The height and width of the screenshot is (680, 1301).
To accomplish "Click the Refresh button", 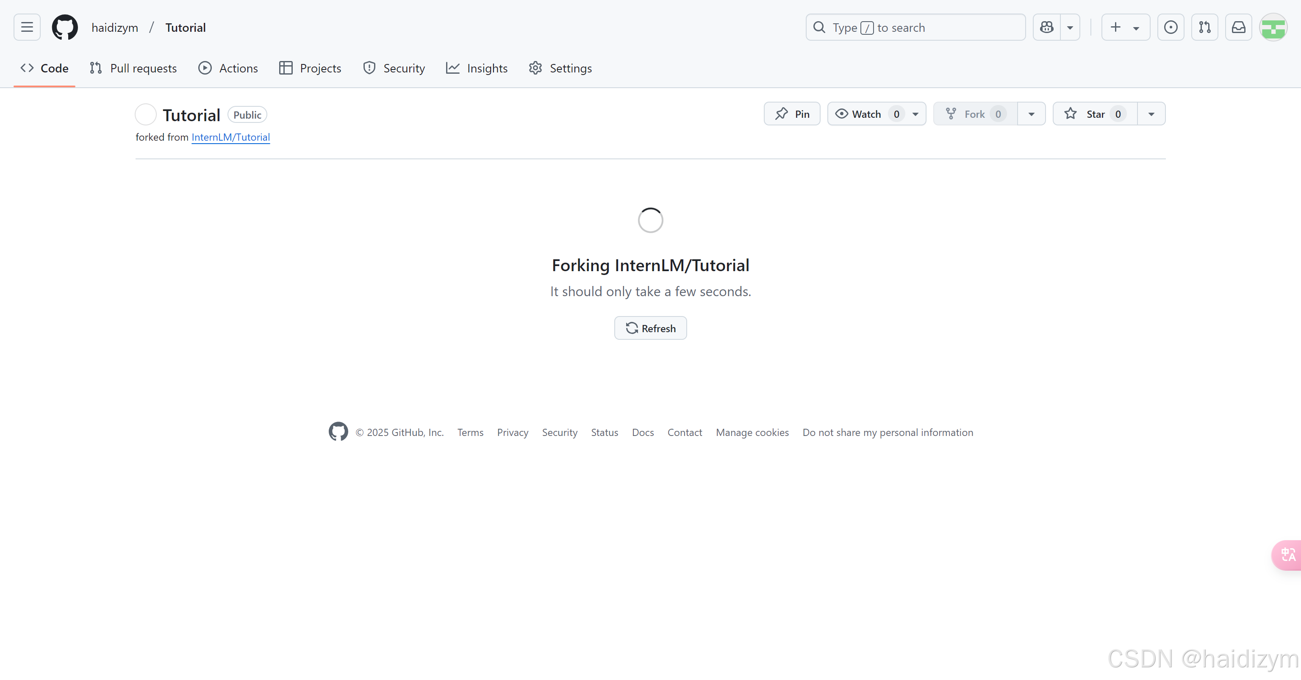I will click(x=650, y=328).
